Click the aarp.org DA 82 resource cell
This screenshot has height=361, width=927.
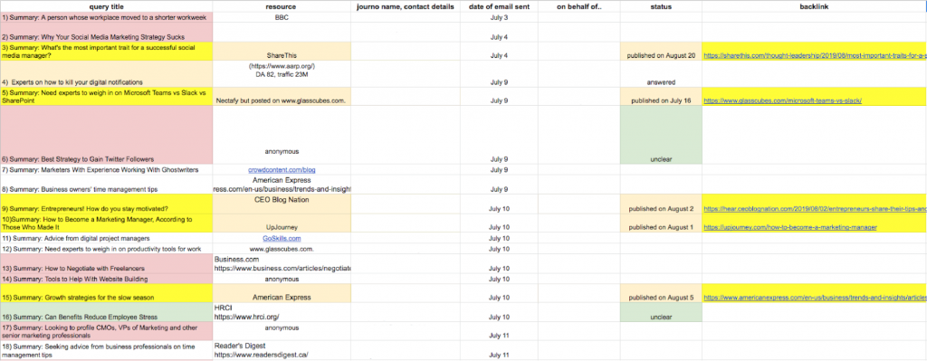[282, 74]
